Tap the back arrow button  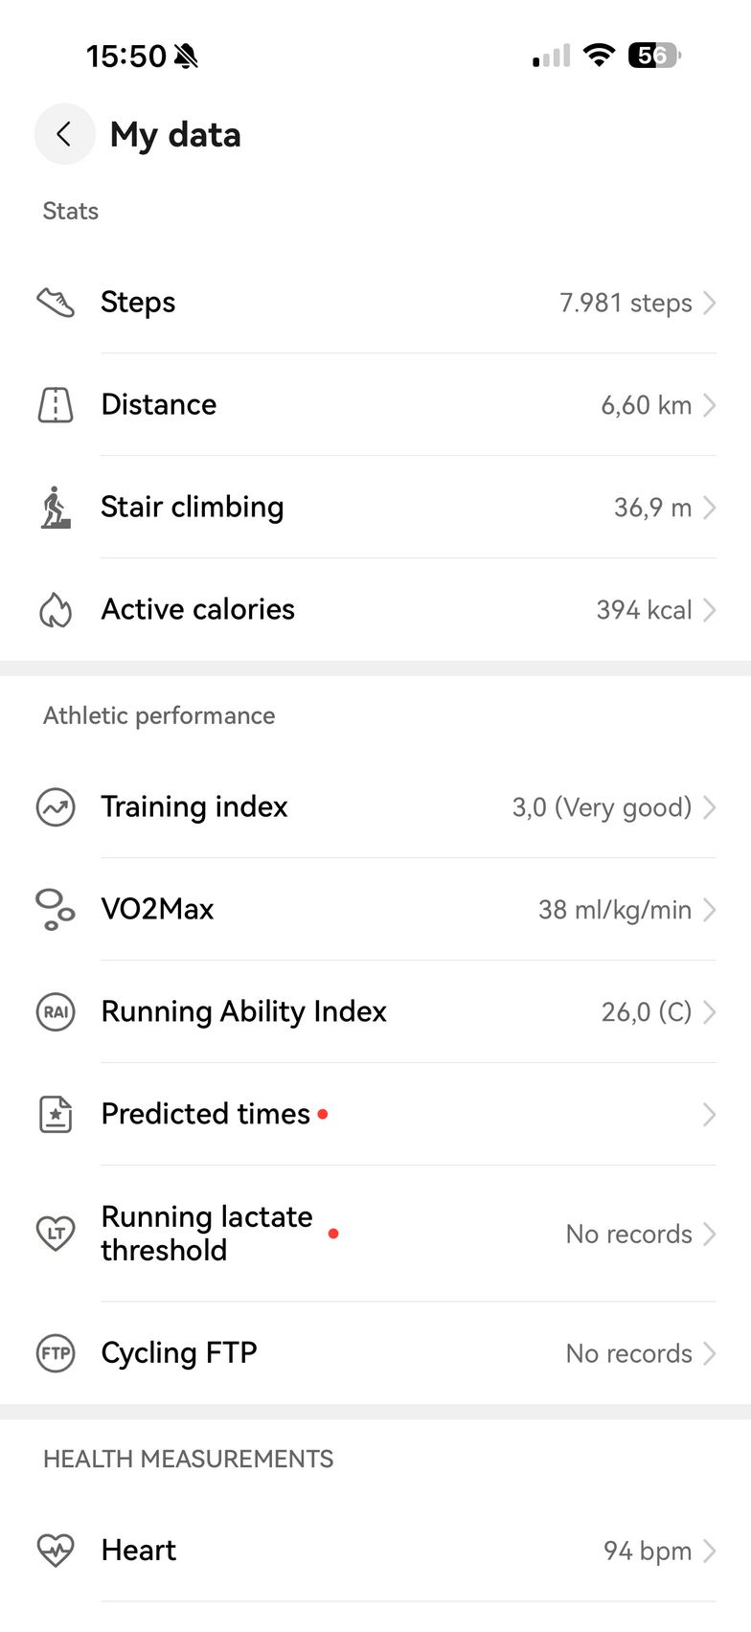[x=64, y=134]
